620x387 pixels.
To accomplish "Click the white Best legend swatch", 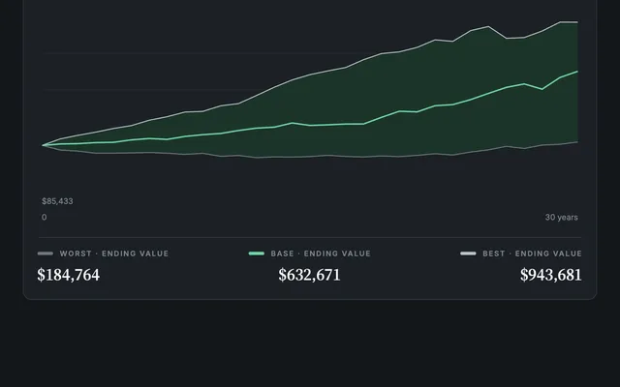I will (468, 253).
